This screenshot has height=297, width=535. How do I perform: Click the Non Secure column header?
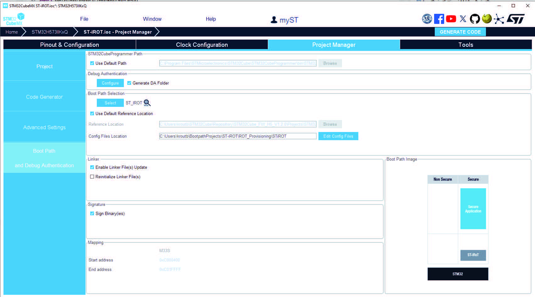pos(443,179)
